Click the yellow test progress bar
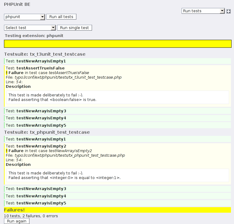Viewport: 234px width, 224px height. [x=118, y=44]
